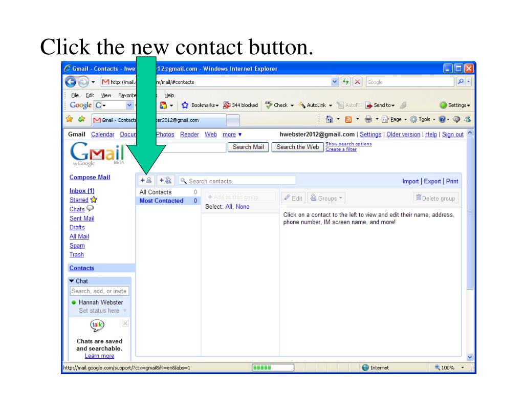Viewport: 524px width, 393px height.
Task: Open Inbox (1)
Action: [x=82, y=190]
